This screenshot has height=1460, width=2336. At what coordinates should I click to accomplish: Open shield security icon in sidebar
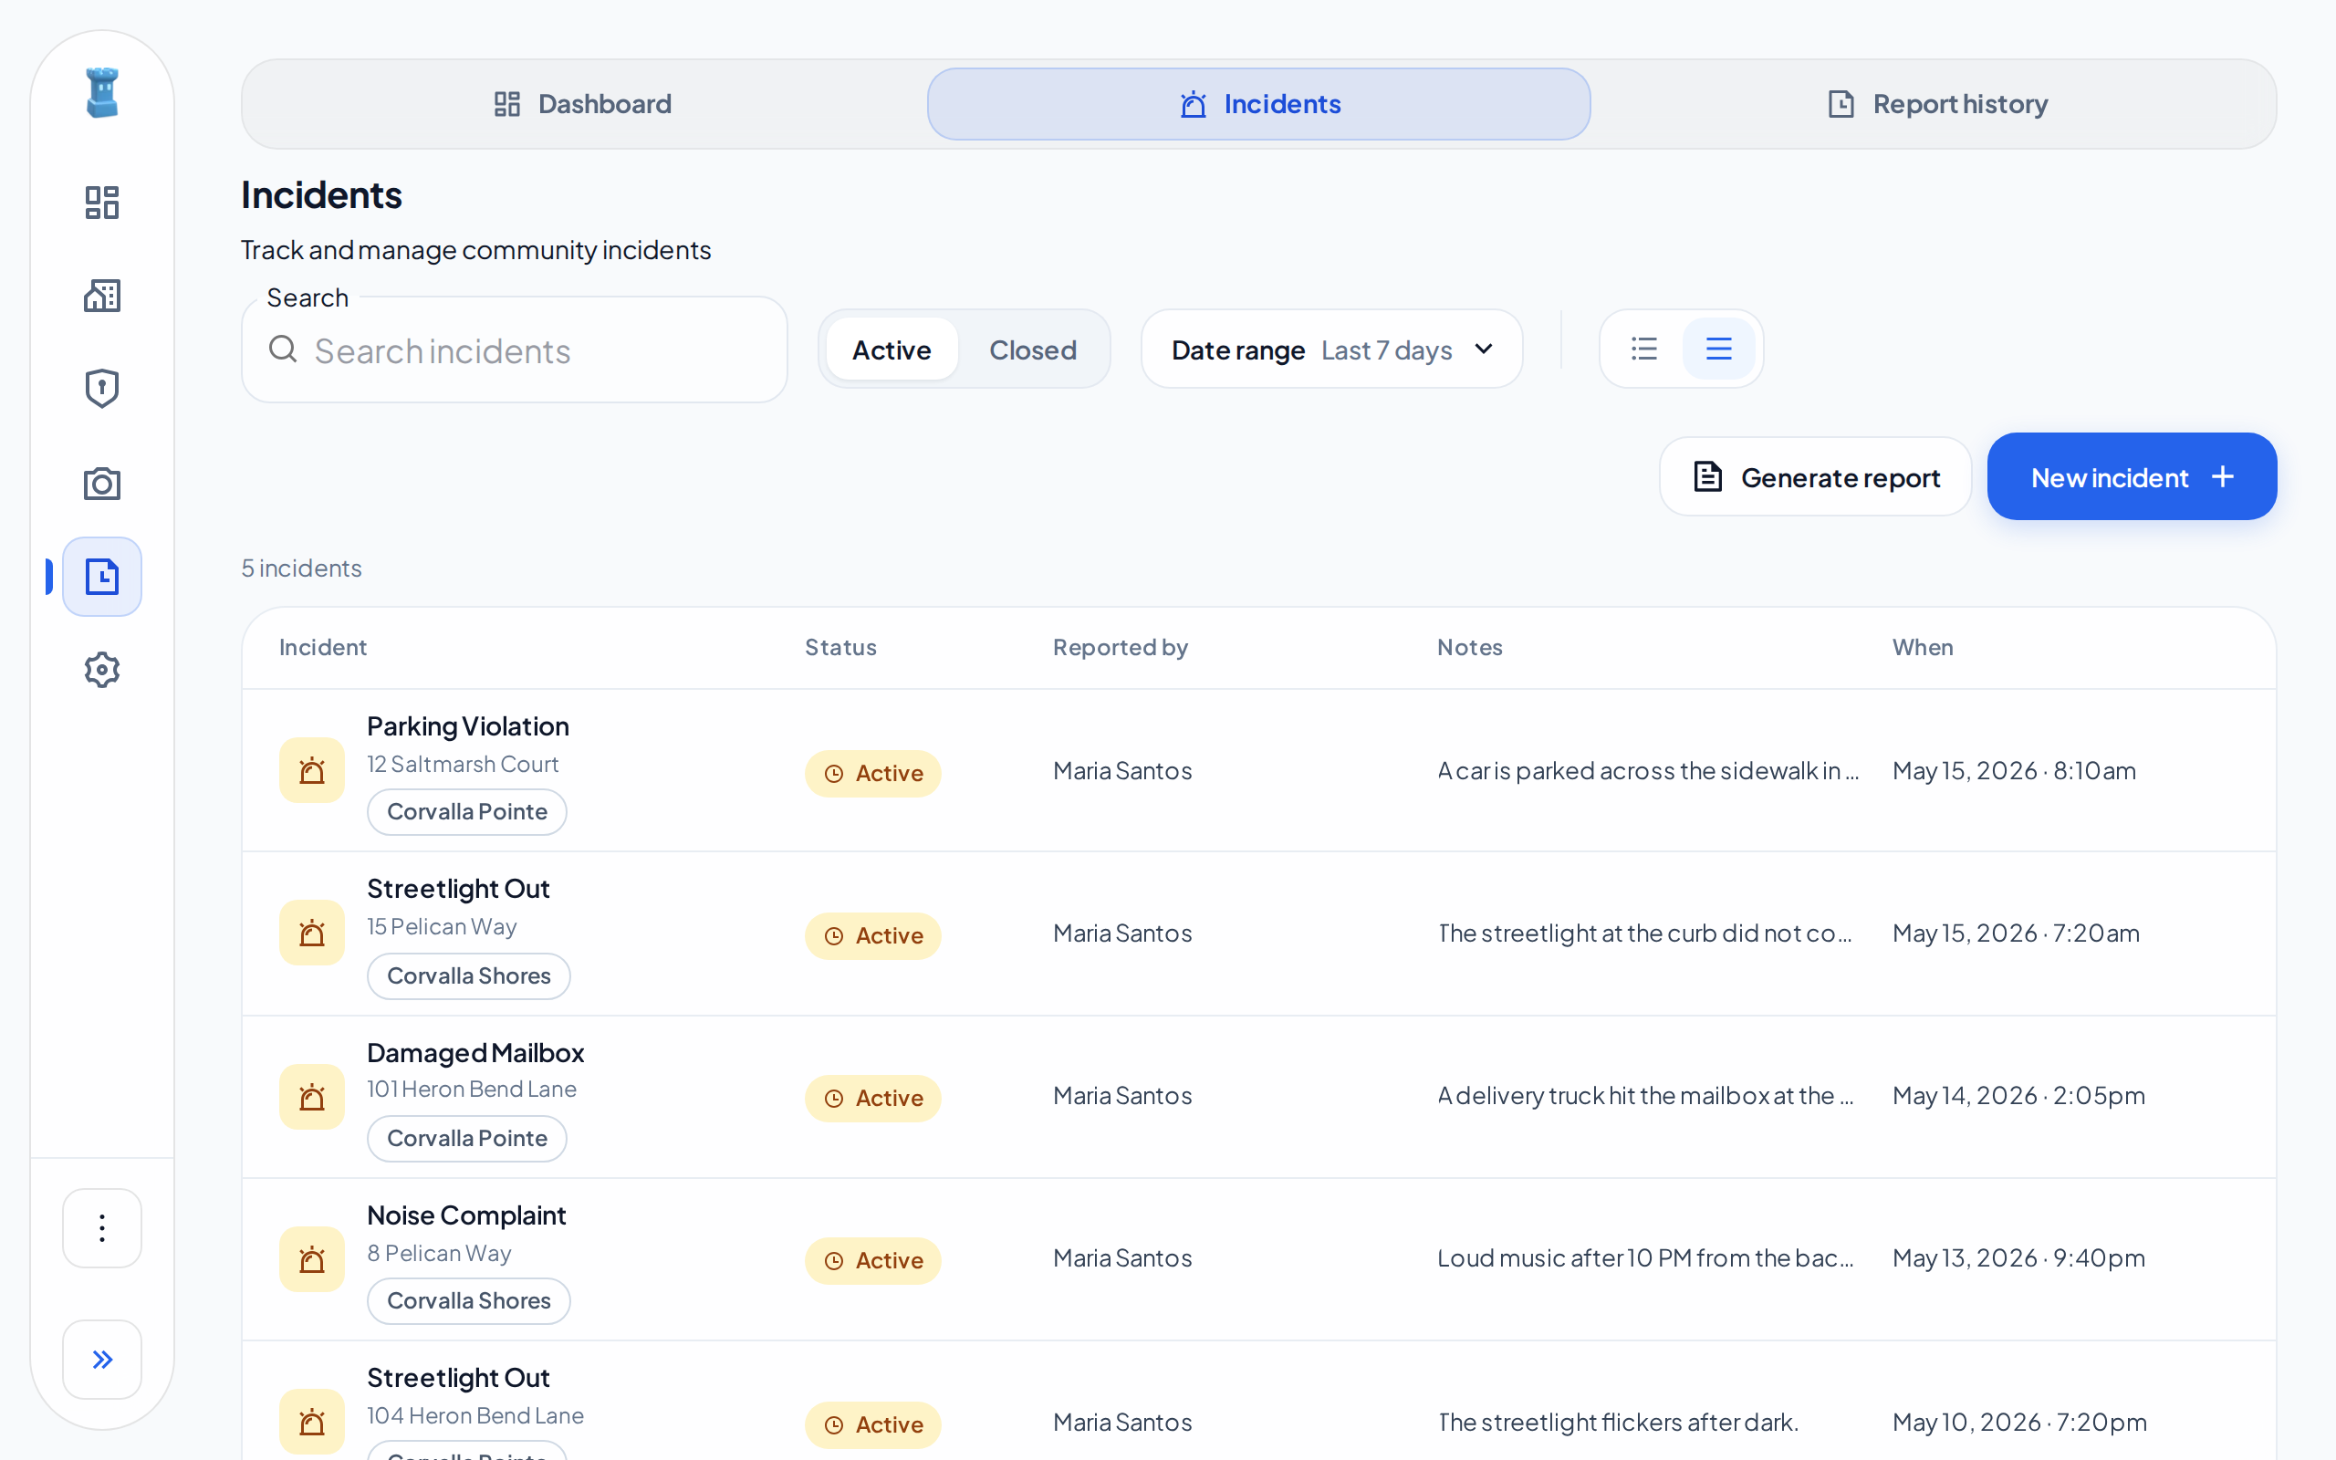[102, 388]
